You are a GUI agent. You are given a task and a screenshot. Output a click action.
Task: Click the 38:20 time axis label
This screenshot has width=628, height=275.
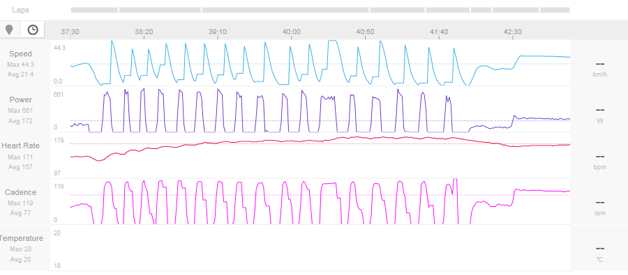tap(144, 31)
